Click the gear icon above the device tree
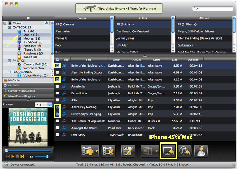 click(x=28, y=18)
